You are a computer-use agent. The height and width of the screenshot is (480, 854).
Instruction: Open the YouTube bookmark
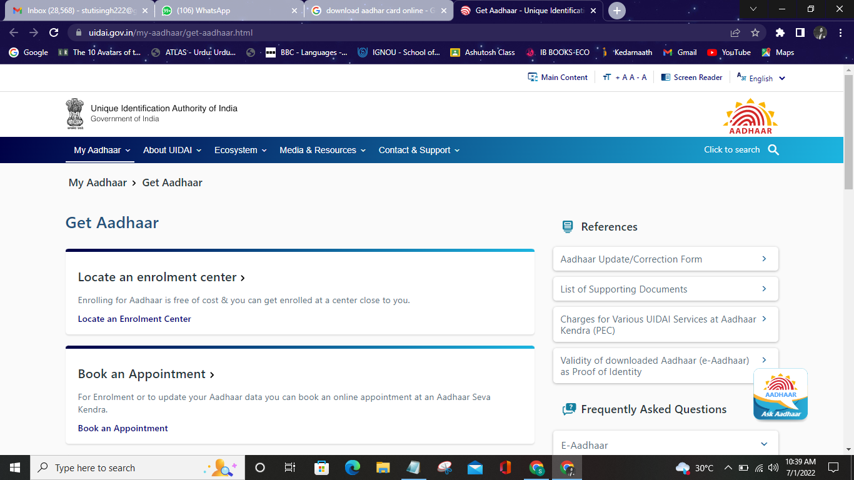[728, 52]
